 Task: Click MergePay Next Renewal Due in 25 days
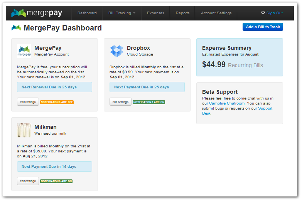pos(54,87)
